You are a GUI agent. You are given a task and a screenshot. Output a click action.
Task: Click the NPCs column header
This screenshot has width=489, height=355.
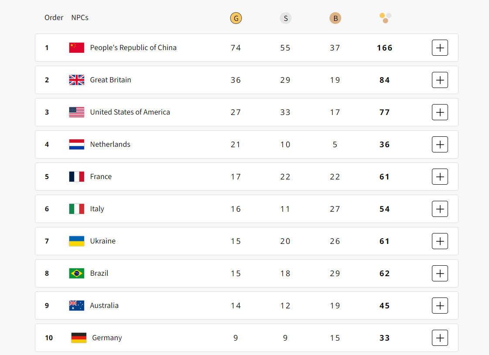tap(80, 18)
